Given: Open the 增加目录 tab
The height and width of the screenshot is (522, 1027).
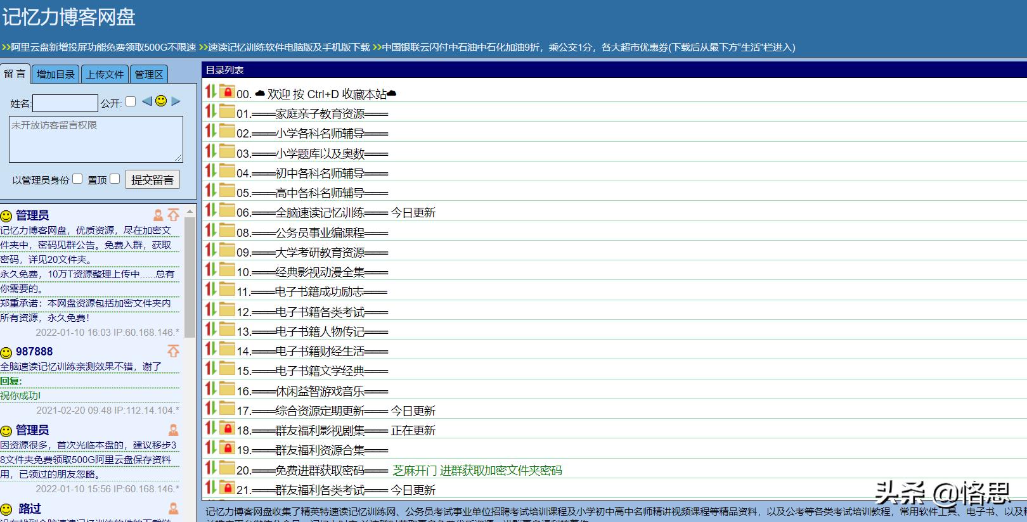Looking at the screenshot, I should (x=56, y=74).
